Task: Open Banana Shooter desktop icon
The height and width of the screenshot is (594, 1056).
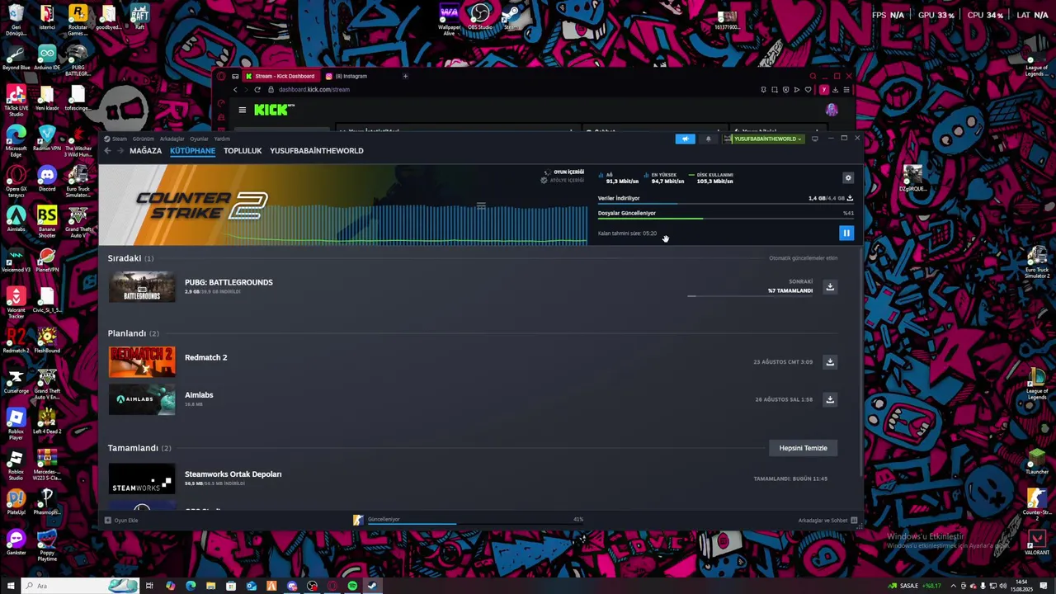Action: (x=47, y=220)
